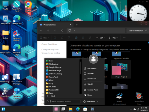This screenshot has height=112, width=149.
Task: Open the Settings gear app on taskbar
Action: pos(92,109)
